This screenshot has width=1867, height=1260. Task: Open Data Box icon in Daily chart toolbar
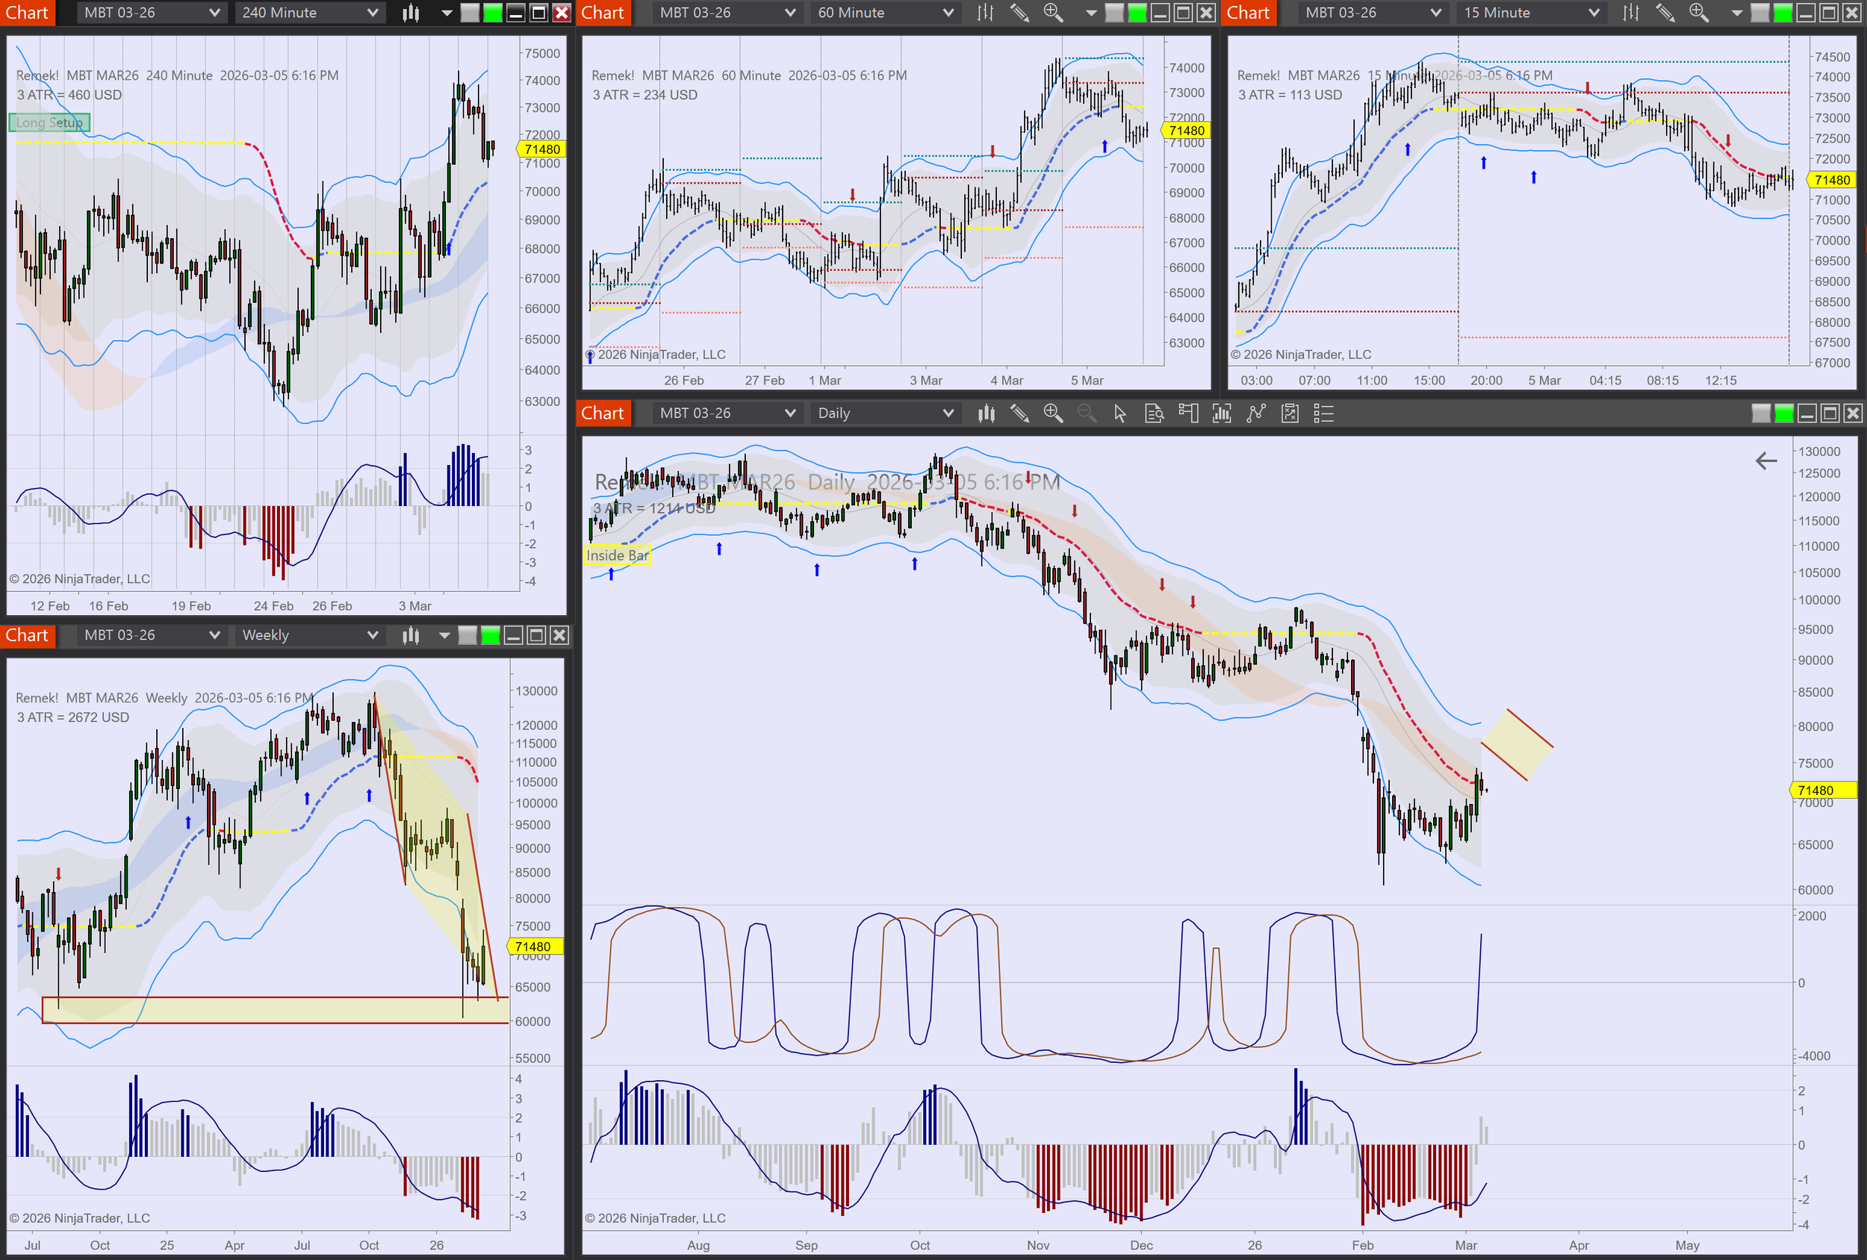pyautogui.click(x=1154, y=414)
